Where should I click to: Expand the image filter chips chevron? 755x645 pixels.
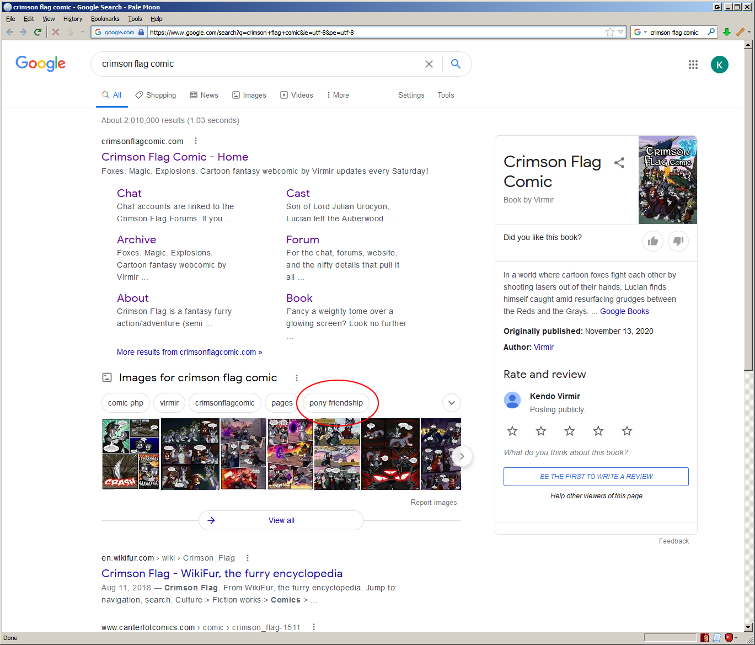click(452, 403)
